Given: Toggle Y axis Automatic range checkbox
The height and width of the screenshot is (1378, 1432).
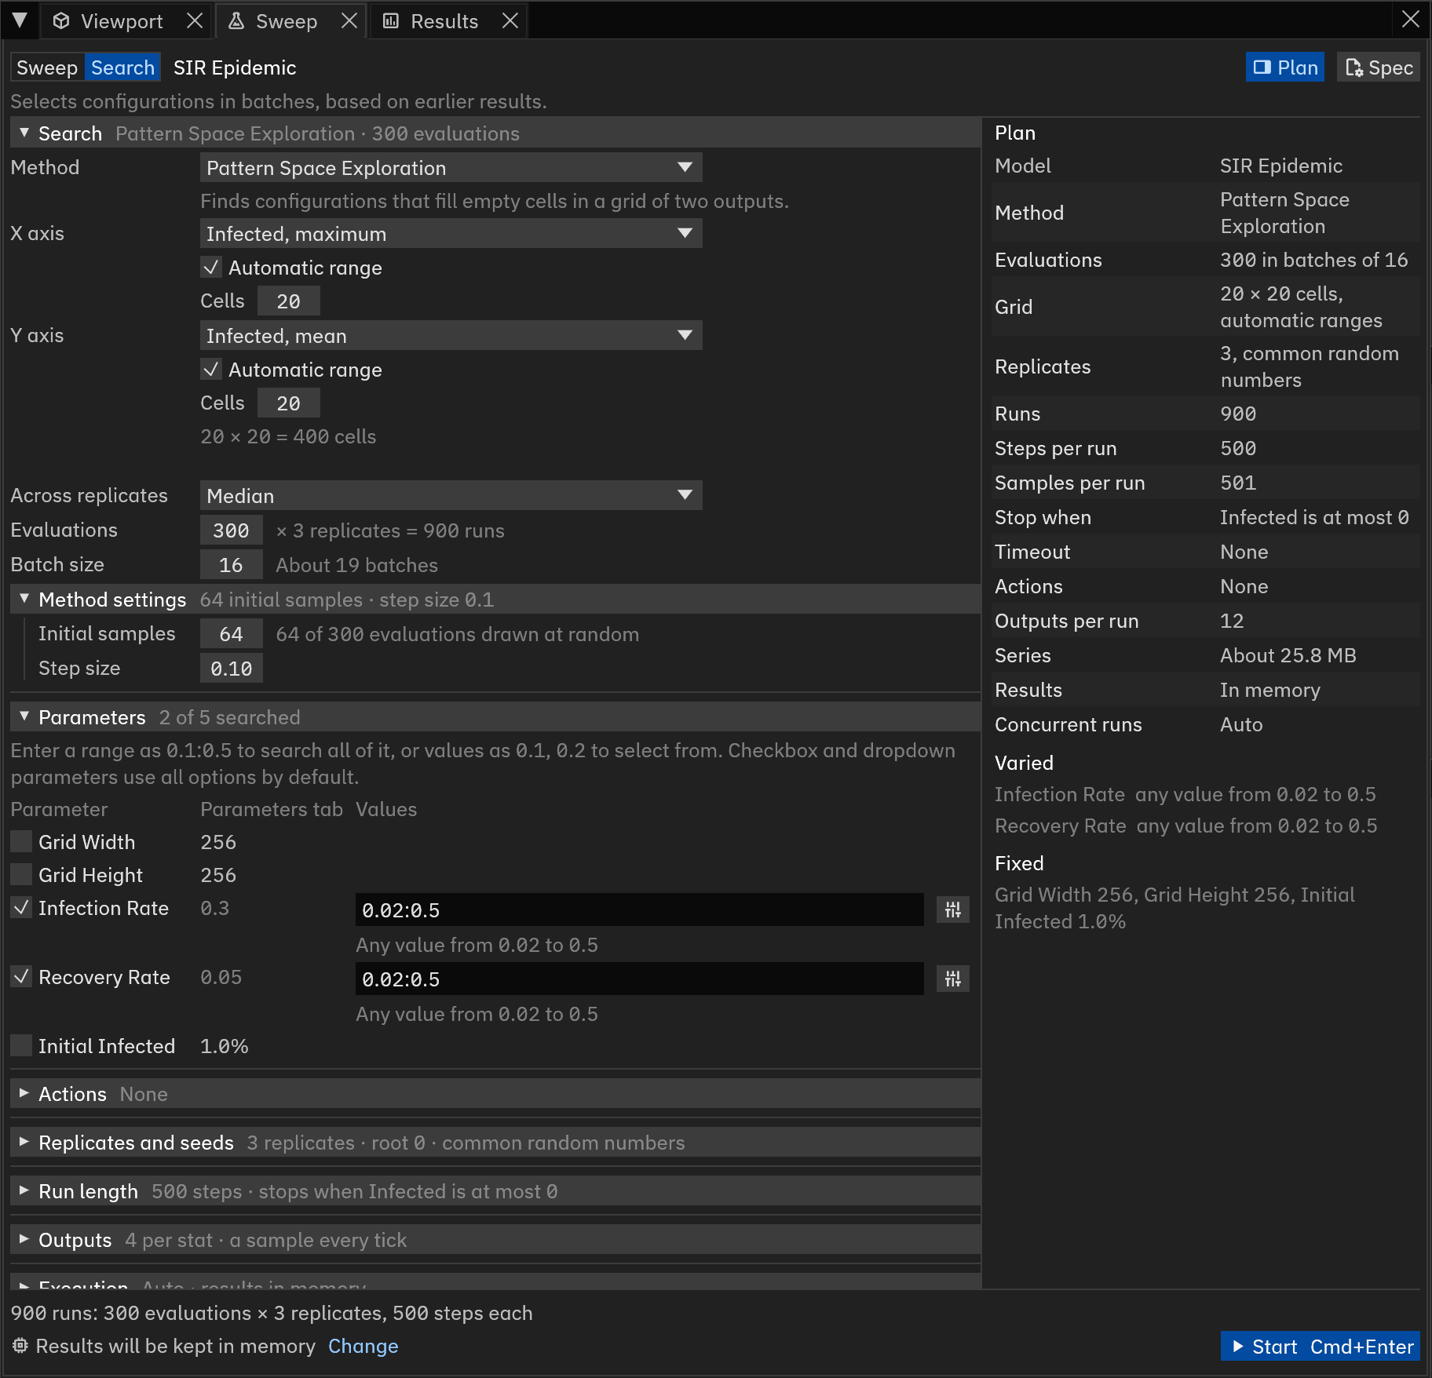Looking at the screenshot, I should (211, 370).
